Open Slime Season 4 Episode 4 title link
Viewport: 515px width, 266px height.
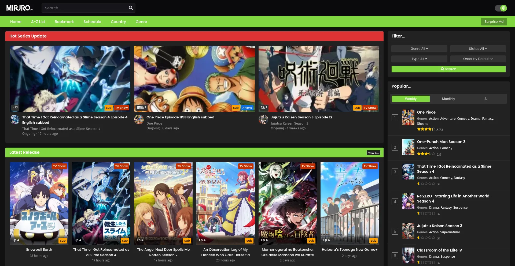point(75,120)
